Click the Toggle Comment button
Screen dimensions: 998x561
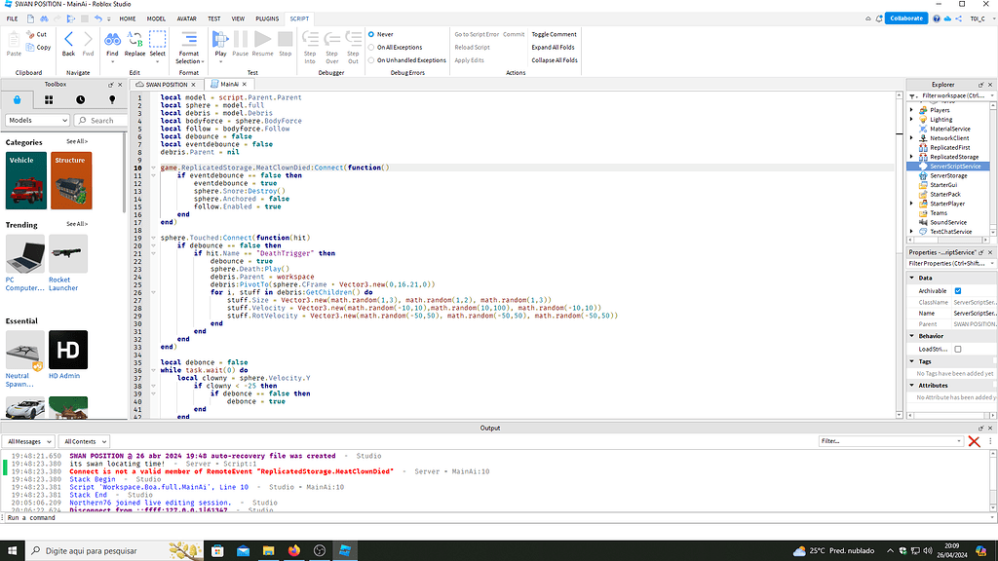pyautogui.click(x=554, y=34)
